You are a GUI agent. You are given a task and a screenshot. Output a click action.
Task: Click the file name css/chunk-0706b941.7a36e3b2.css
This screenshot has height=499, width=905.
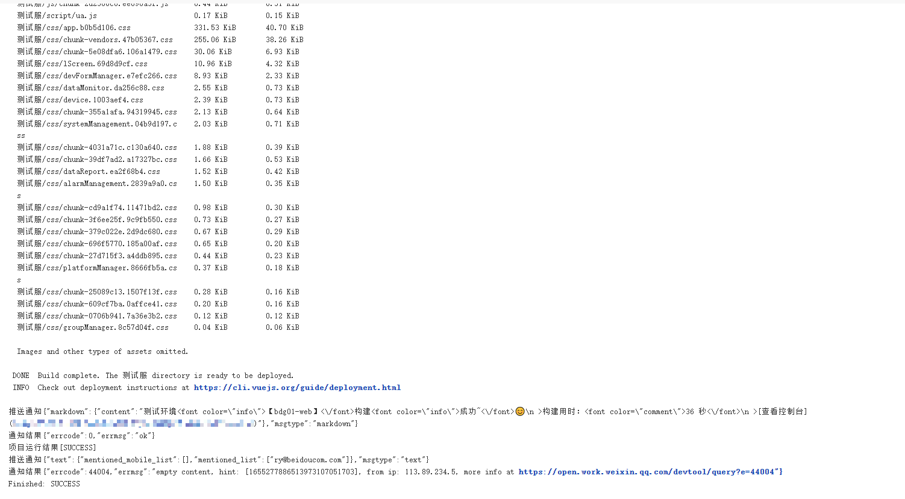click(97, 316)
